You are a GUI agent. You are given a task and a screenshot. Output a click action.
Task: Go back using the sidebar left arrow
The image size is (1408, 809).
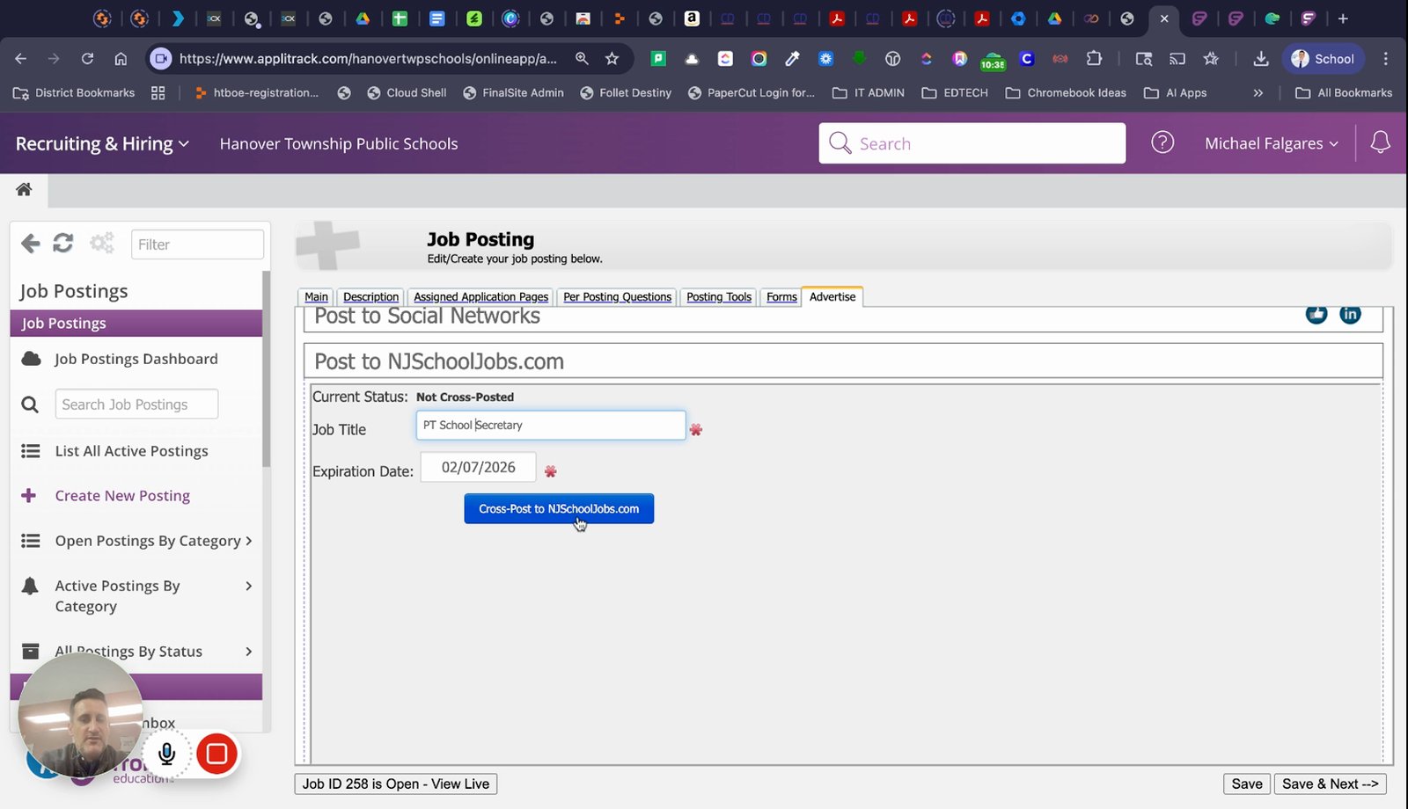[31, 244]
